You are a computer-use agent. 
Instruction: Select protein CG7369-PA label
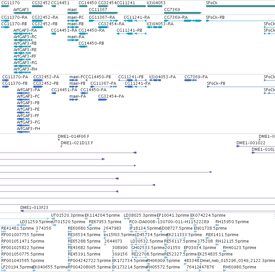pyautogui.click(x=196, y=77)
